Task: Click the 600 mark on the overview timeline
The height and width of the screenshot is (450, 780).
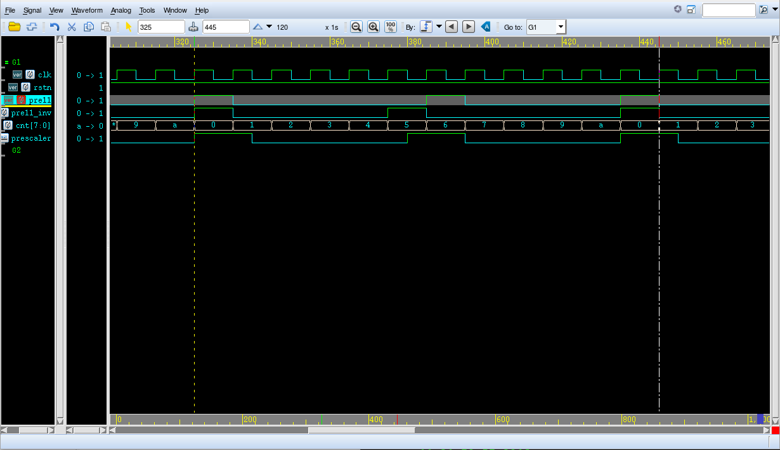Action: point(502,420)
